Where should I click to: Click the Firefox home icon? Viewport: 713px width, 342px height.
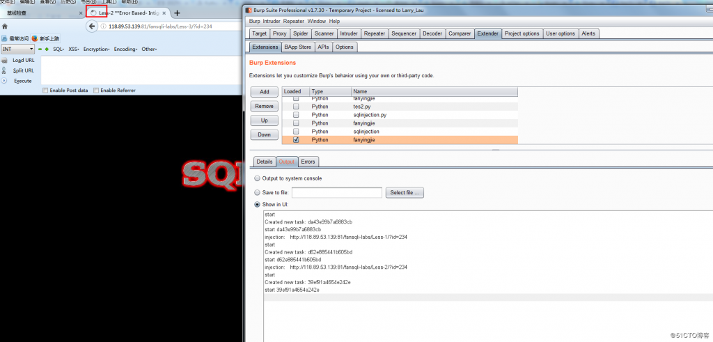(5, 26)
